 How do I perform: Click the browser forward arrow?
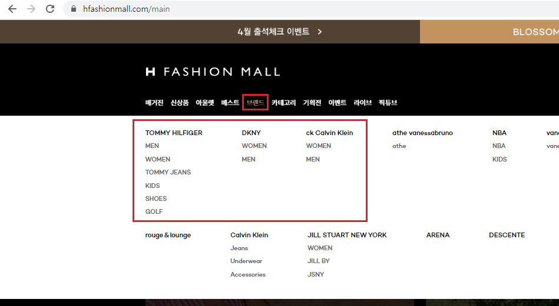pyautogui.click(x=31, y=9)
